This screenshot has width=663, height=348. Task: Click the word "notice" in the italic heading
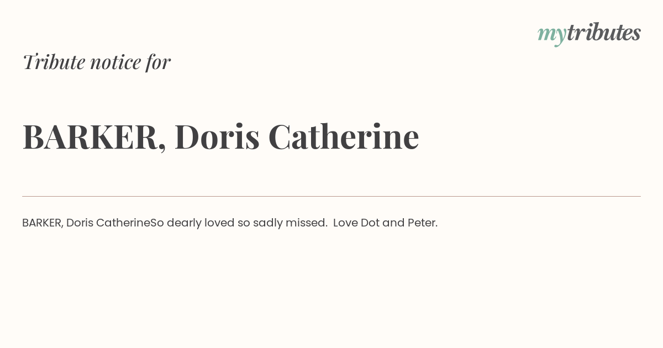(x=115, y=62)
